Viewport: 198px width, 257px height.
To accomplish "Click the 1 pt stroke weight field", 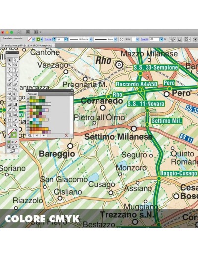I will click(60, 39).
